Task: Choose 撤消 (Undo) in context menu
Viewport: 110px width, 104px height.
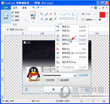Action: coord(71,27)
